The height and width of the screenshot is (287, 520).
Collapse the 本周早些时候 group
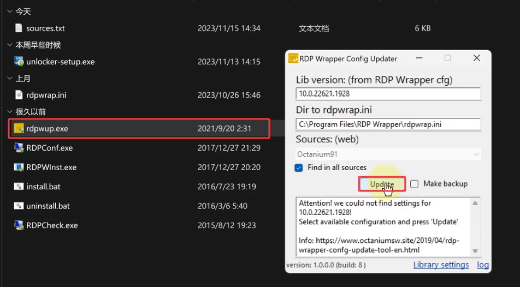click(9, 45)
